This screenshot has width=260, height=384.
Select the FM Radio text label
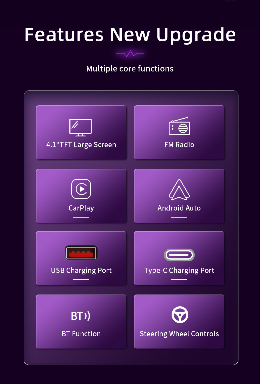coord(179,145)
